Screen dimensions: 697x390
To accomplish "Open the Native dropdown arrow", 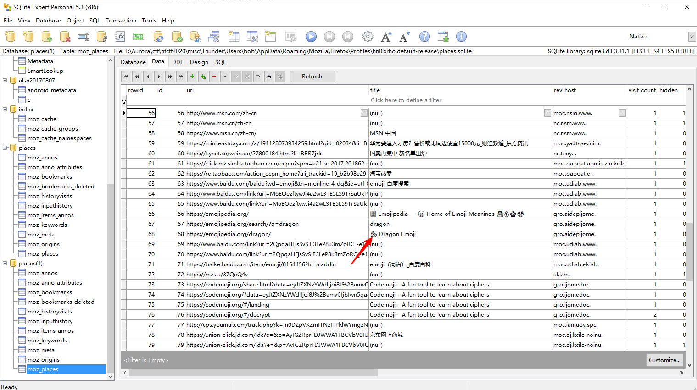I will pos(692,37).
